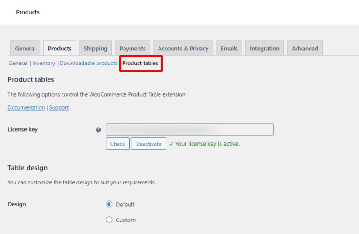Select the Default design radio button
359x234 pixels.
(109, 204)
